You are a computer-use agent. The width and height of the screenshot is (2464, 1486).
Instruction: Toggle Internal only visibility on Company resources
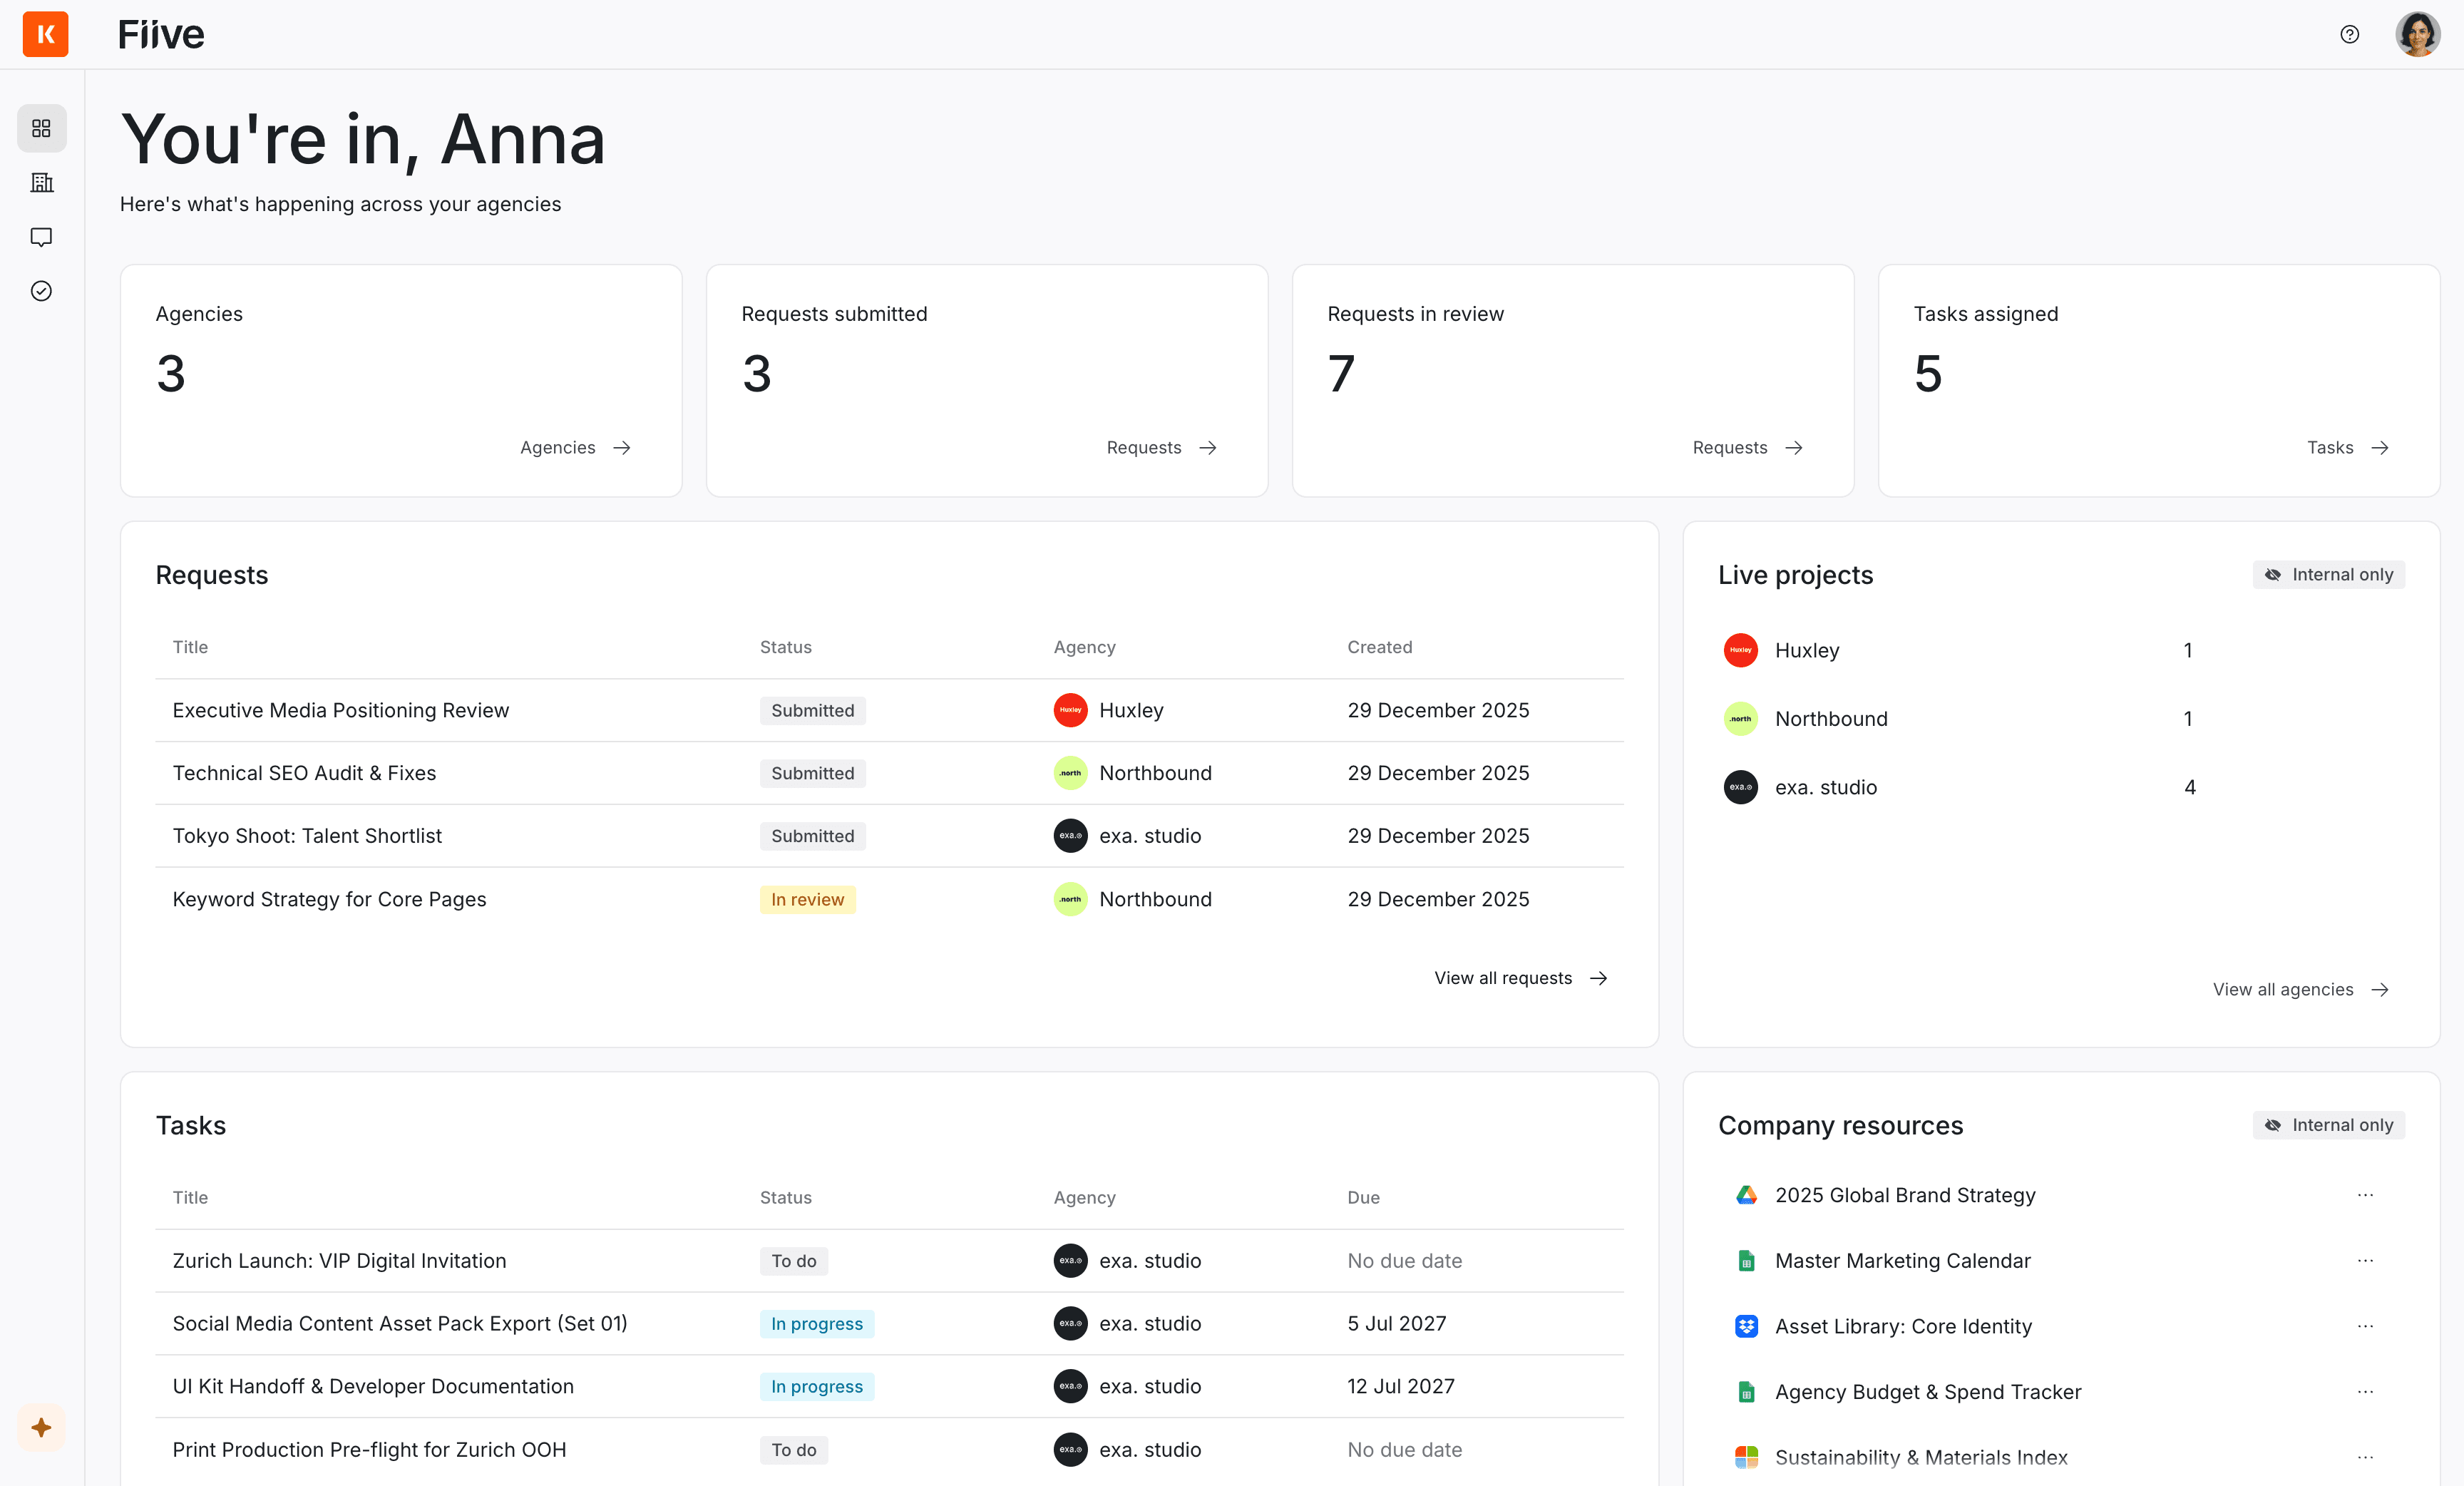click(2328, 1124)
